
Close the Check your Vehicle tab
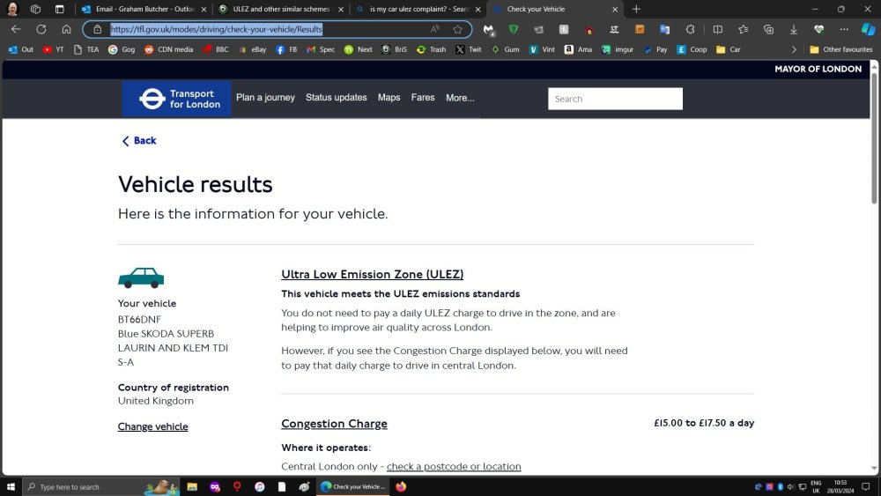point(615,9)
